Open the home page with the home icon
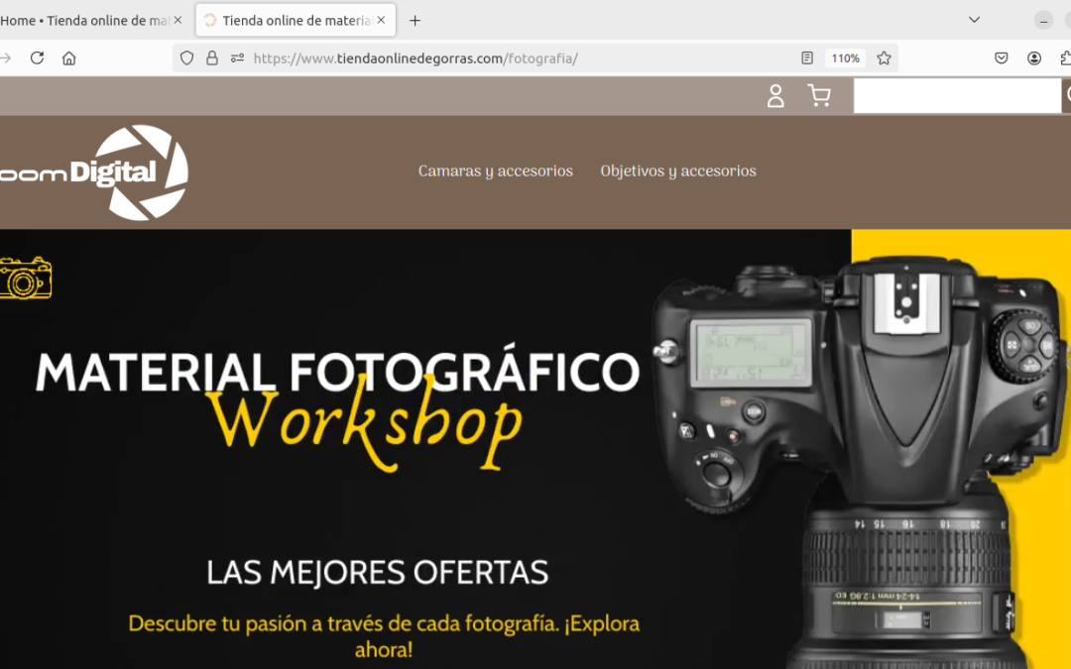Viewport: 1071px width, 669px height. (x=68, y=57)
